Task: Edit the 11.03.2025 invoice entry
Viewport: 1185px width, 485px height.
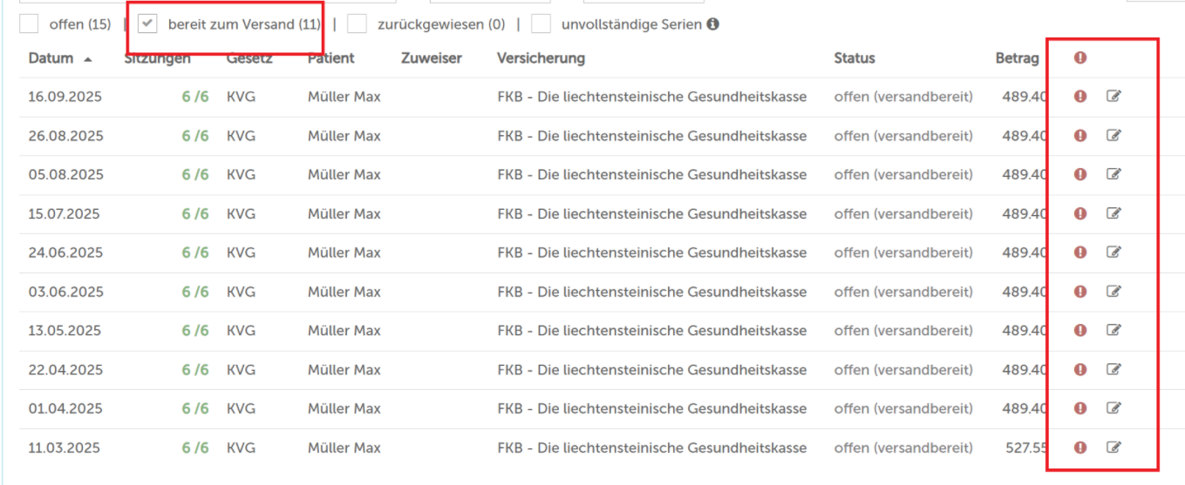Action: click(x=1113, y=448)
